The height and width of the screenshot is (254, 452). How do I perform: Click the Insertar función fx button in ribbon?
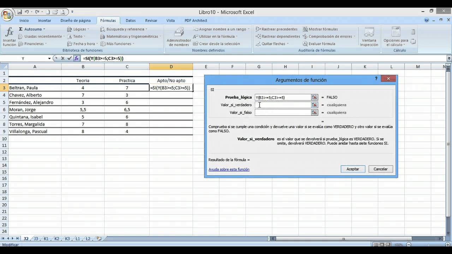click(x=9, y=37)
